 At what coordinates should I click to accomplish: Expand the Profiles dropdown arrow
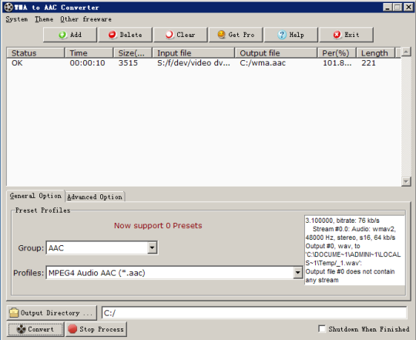(x=297, y=273)
